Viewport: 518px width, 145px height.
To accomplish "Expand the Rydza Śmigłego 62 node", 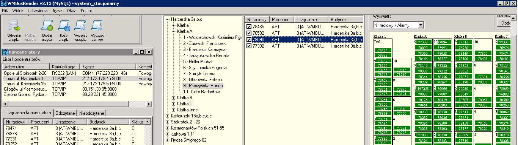I will [167, 140].
